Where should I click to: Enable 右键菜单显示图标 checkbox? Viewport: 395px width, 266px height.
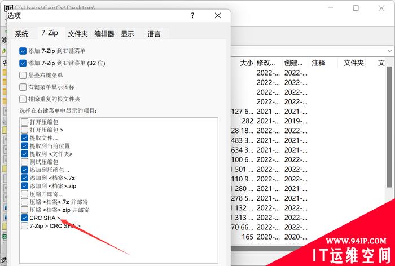point(23,87)
